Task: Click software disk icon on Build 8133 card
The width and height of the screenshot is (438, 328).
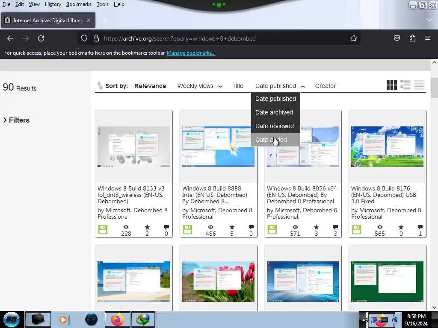Action: pos(103,229)
